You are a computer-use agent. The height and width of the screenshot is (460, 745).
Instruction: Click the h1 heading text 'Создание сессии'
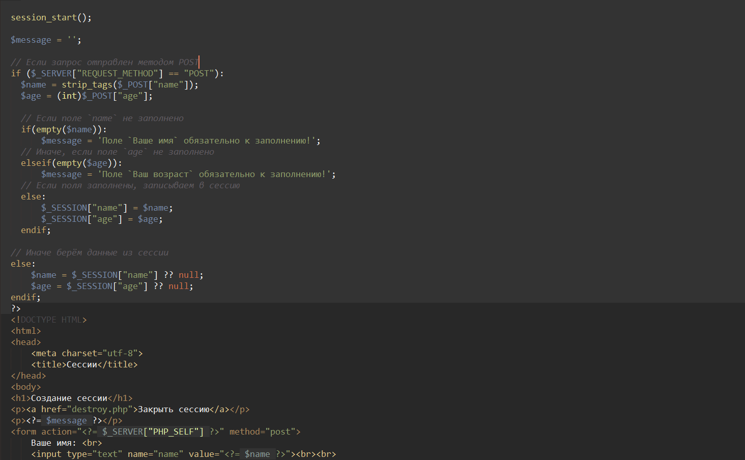[x=69, y=398]
